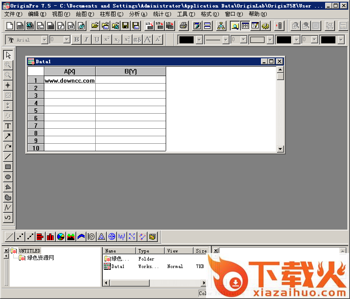Plot data as a line graph
The width and height of the screenshot is (350, 299).
9,237
